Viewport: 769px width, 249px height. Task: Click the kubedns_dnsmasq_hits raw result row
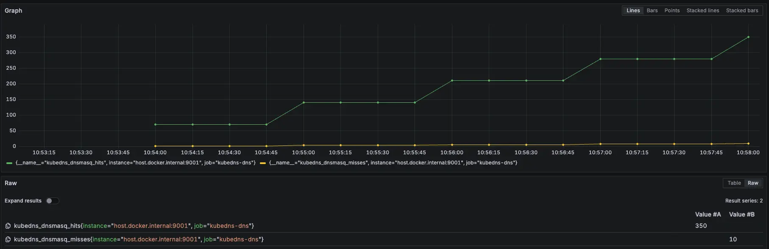click(x=134, y=226)
